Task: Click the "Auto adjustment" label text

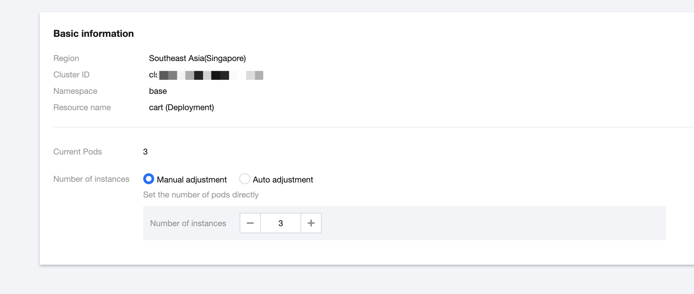Action: pos(283,180)
